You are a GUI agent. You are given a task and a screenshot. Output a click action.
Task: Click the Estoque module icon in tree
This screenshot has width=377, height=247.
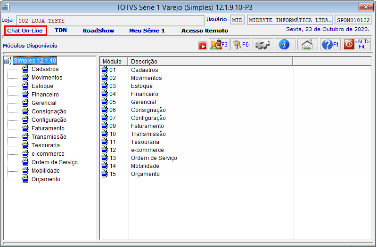tap(25, 86)
